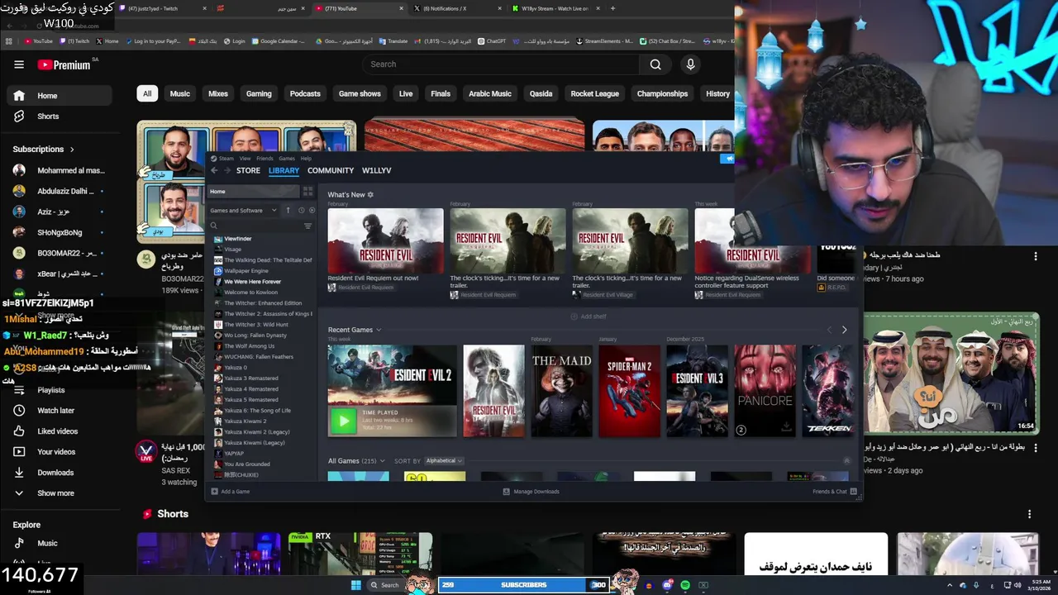Open Shorts in YouTube sidebar
The height and width of the screenshot is (595, 1058).
pos(60,117)
